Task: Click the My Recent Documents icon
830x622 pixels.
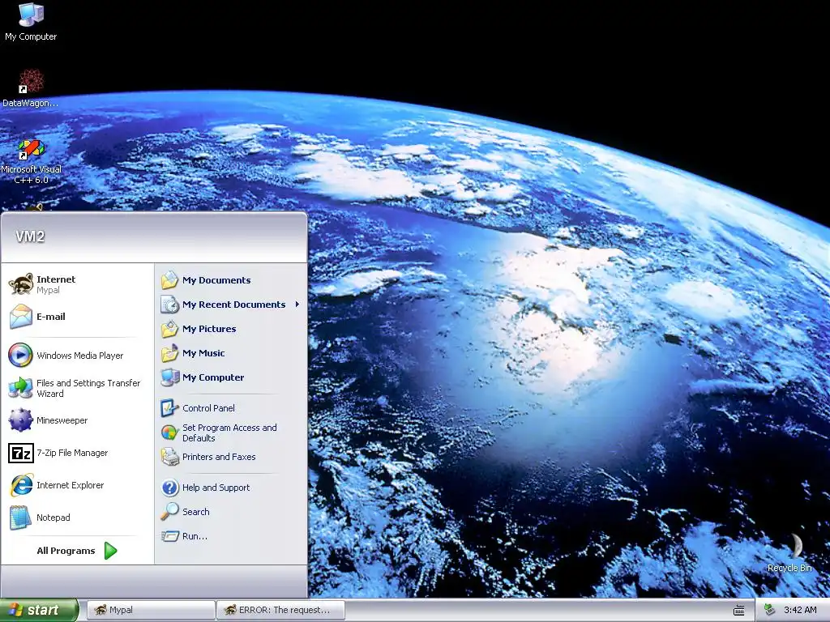Action: click(170, 305)
